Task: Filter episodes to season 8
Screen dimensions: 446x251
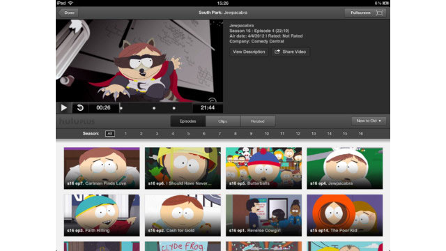Action: pos(236,133)
